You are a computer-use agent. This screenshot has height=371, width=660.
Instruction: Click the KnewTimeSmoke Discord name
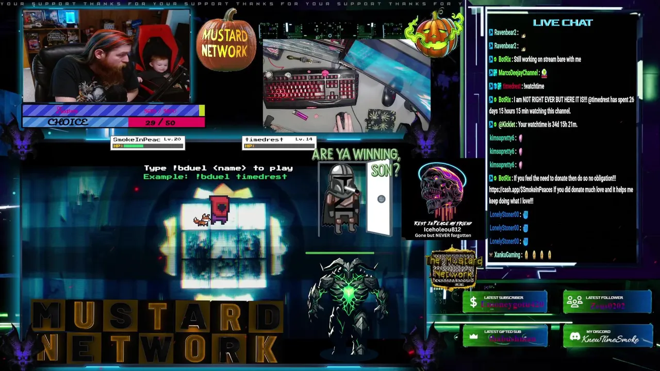click(610, 339)
